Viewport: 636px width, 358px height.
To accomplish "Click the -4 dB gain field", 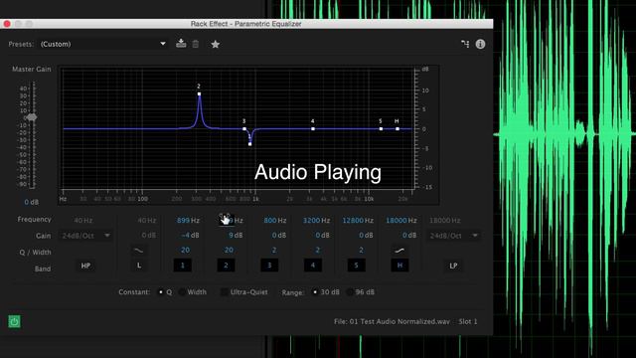I will [190, 235].
